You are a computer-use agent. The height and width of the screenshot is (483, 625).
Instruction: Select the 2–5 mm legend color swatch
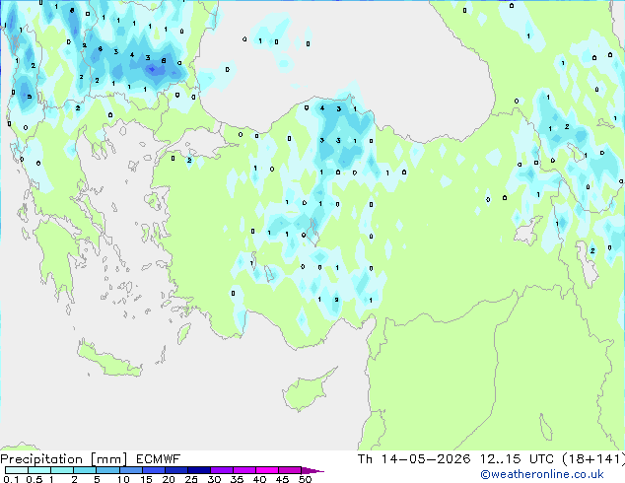coord(85,470)
